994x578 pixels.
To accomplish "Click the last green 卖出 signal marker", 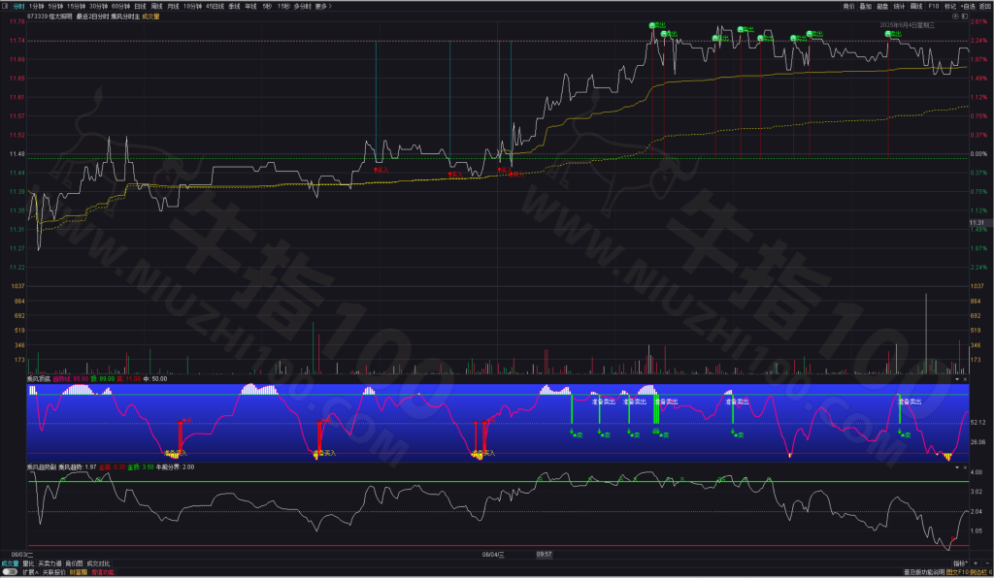I will pyautogui.click(x=887, y=34).
